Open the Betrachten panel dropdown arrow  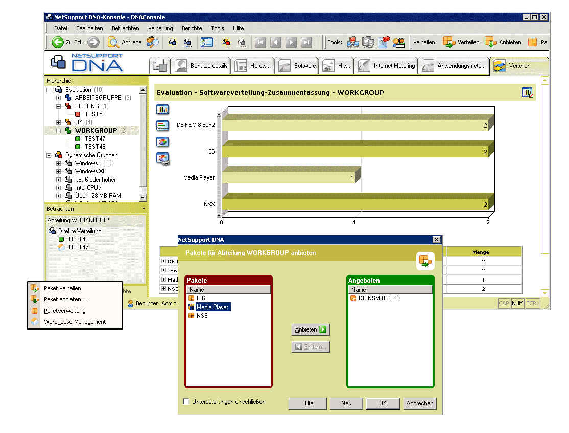(x=144, y=209)
